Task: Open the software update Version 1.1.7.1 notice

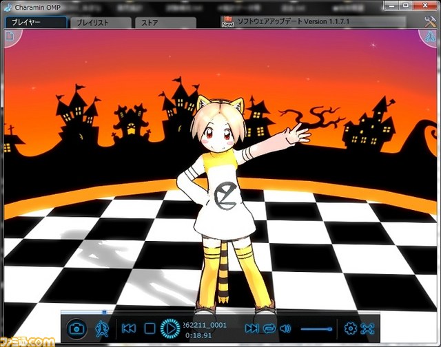Action: coord(294,21)
